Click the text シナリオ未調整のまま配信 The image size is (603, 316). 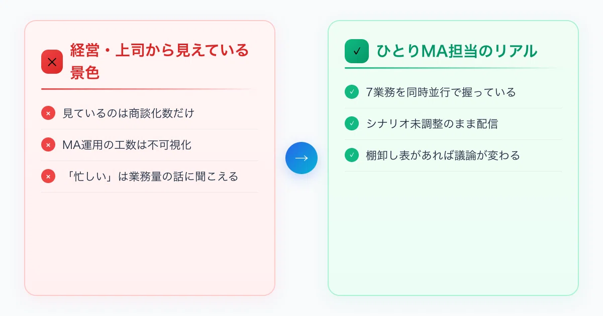432,124
